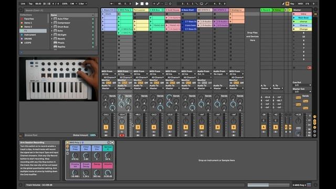Toggle the Link button
Screen dimensions: 336x189
tap(23, 4)
